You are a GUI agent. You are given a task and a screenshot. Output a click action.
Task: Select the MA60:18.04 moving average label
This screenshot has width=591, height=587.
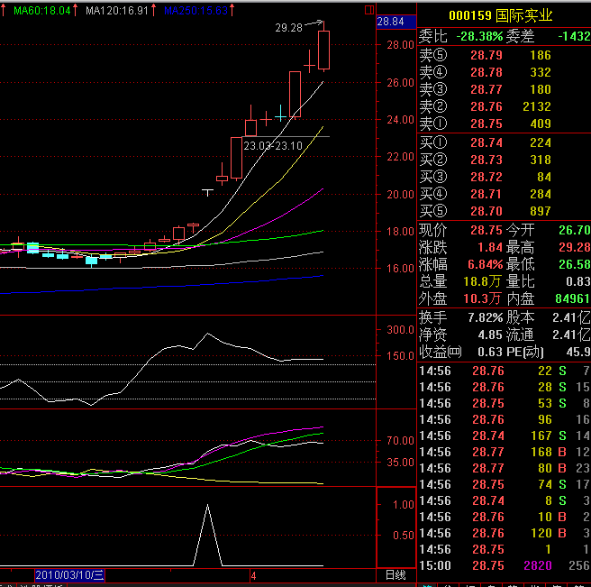(41, 10)
